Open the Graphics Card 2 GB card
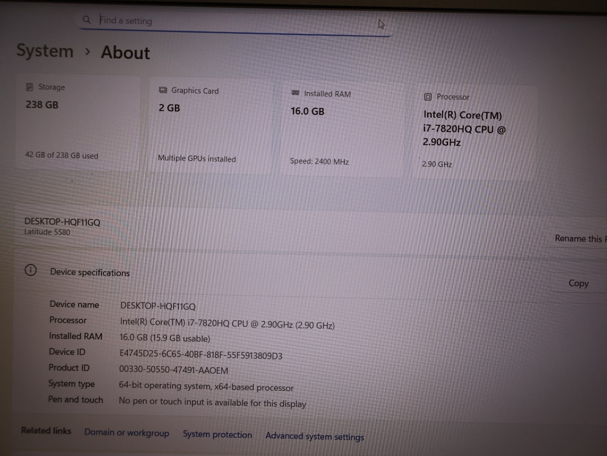This screenshot has width=607, height=456. point(211,126)
